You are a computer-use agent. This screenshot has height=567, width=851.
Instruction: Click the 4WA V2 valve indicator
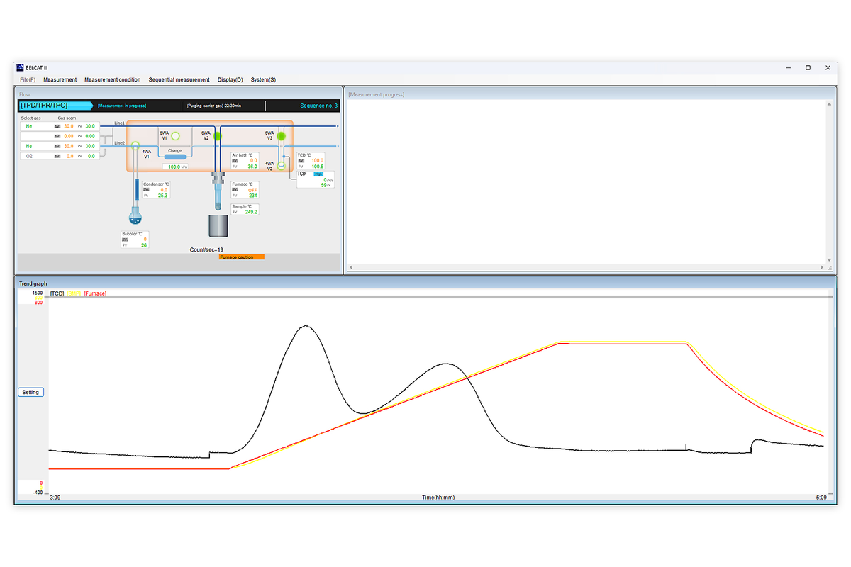coord(281,165)
